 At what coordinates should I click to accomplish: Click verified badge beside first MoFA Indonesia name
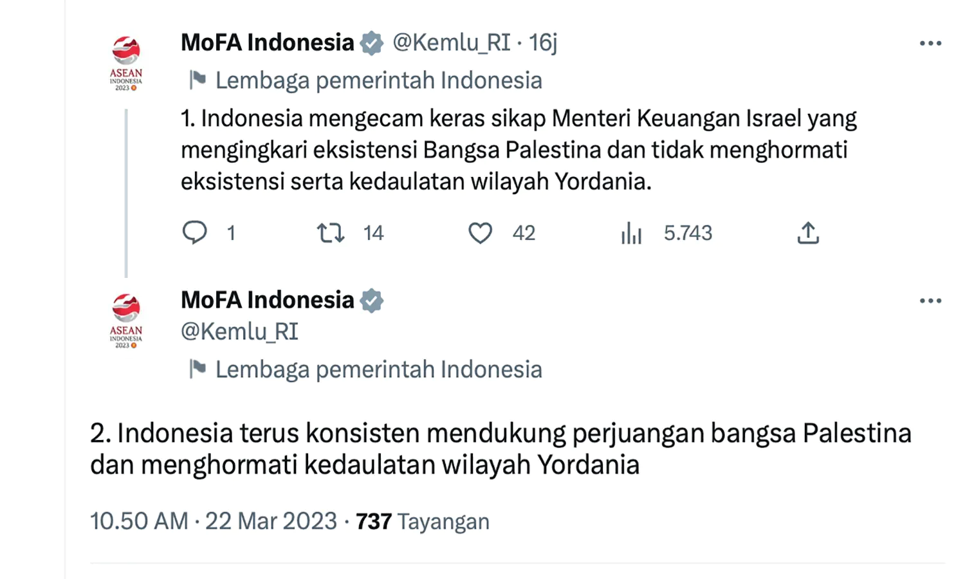(x=371, y=43)
